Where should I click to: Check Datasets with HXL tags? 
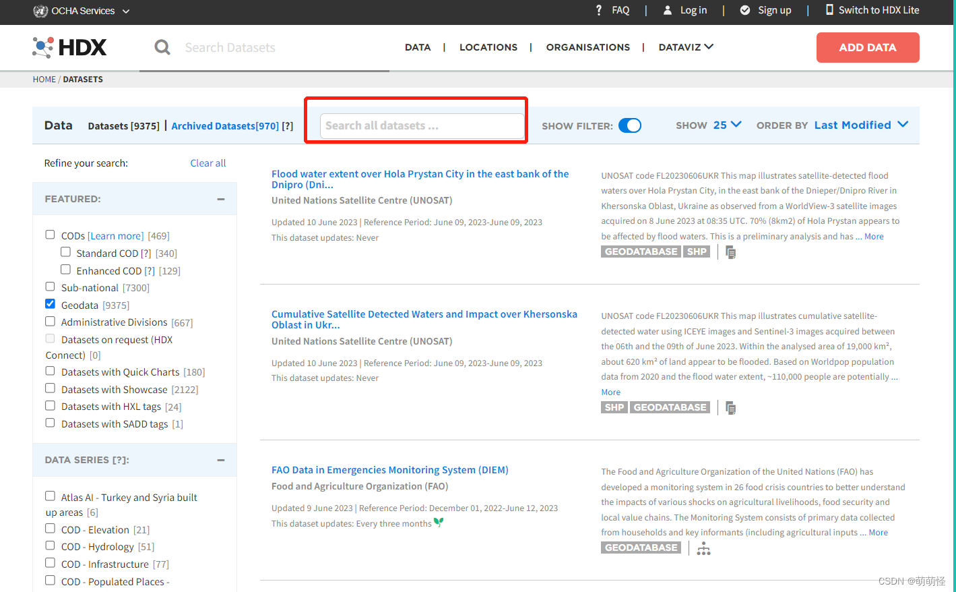(50, 406)
